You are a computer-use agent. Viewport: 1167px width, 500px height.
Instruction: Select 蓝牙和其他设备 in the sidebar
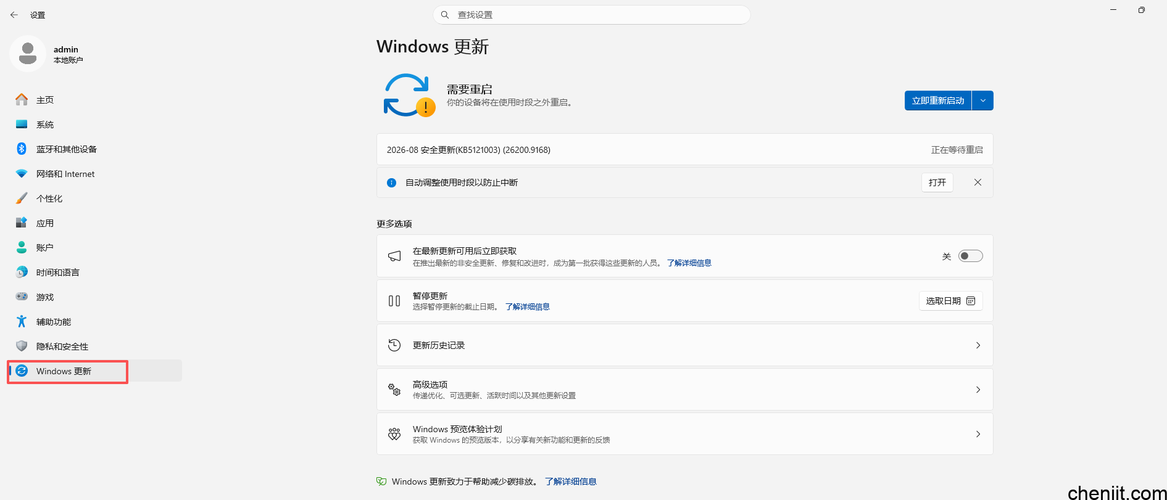(x=95, y=149)
